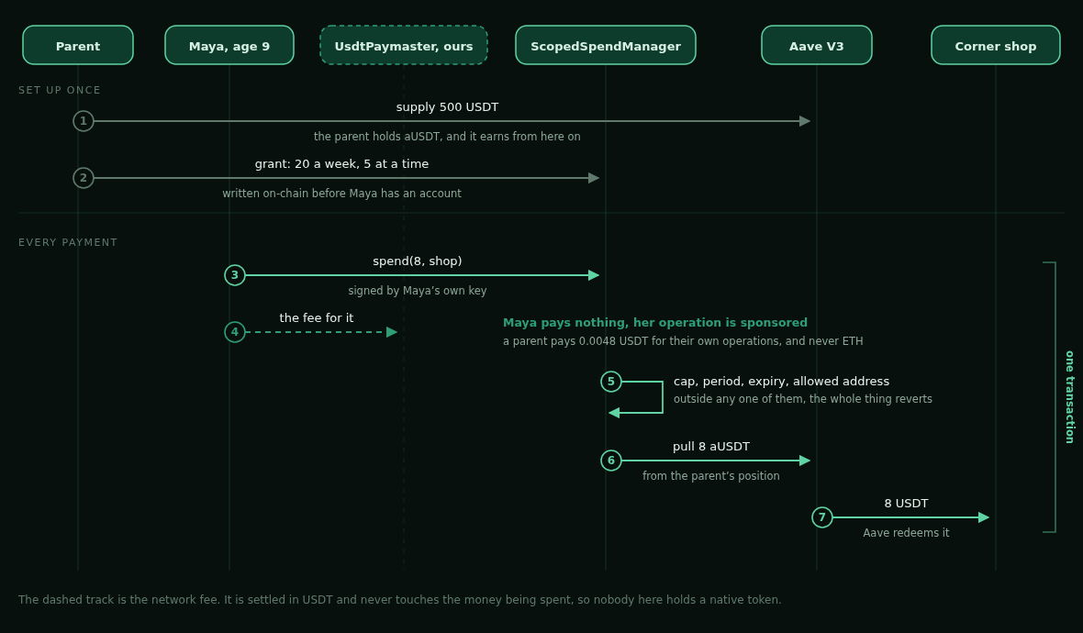The height and width of the screenshot is (633, 1083).
Task: Click the step 1 circle on supply arrow
Action: pos(84,121)
